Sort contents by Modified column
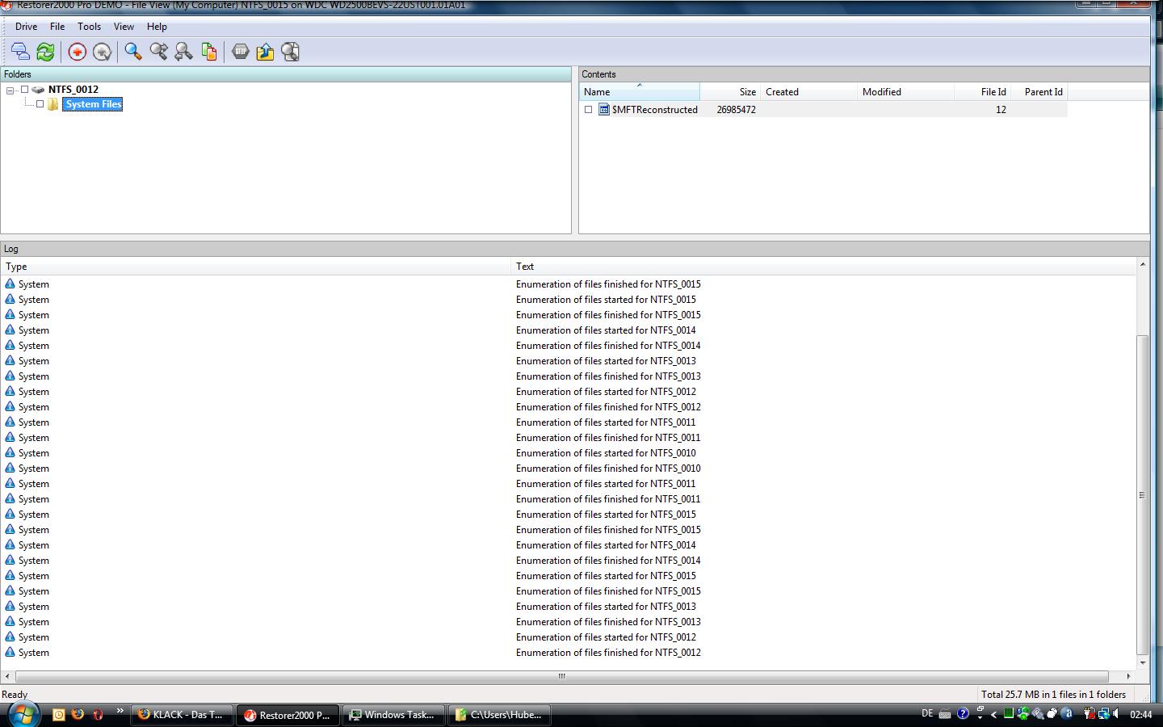 (x=905, y=91)
